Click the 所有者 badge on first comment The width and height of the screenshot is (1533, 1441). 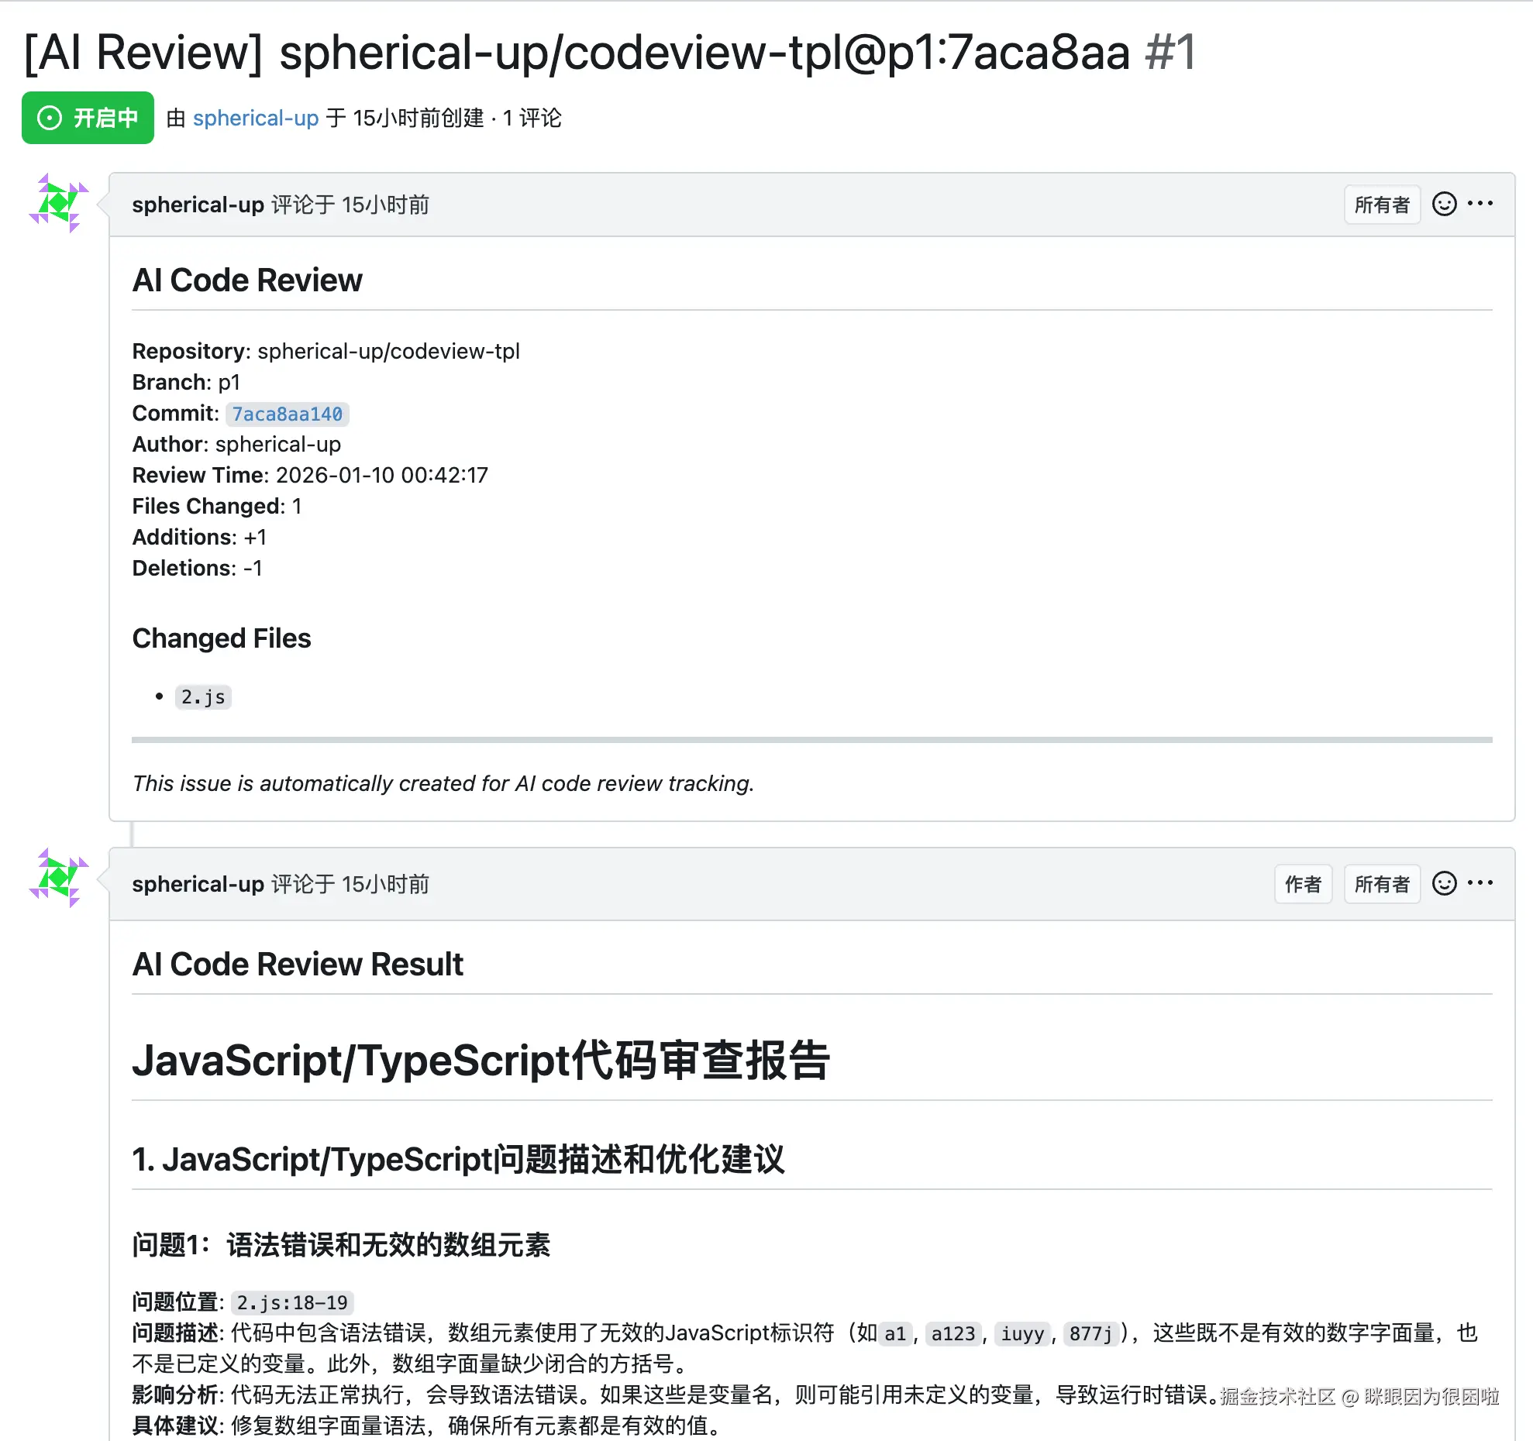click(1381, 205)
